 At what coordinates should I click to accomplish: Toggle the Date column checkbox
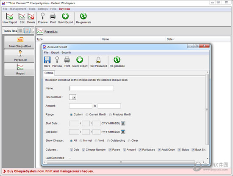[71, 150]
